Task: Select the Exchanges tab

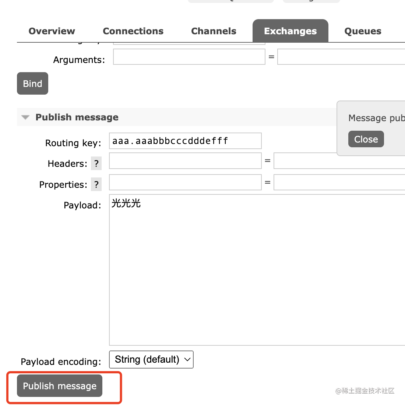Action: point(290,31)
